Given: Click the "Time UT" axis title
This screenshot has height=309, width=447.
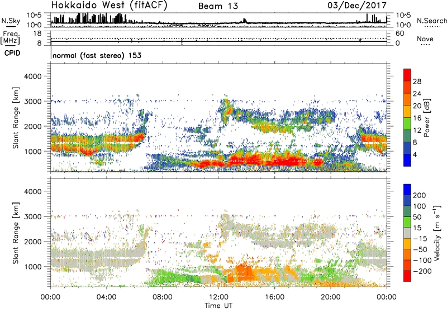Looking at the screenshot, I should pyautogui.click(x=218, y=306).
